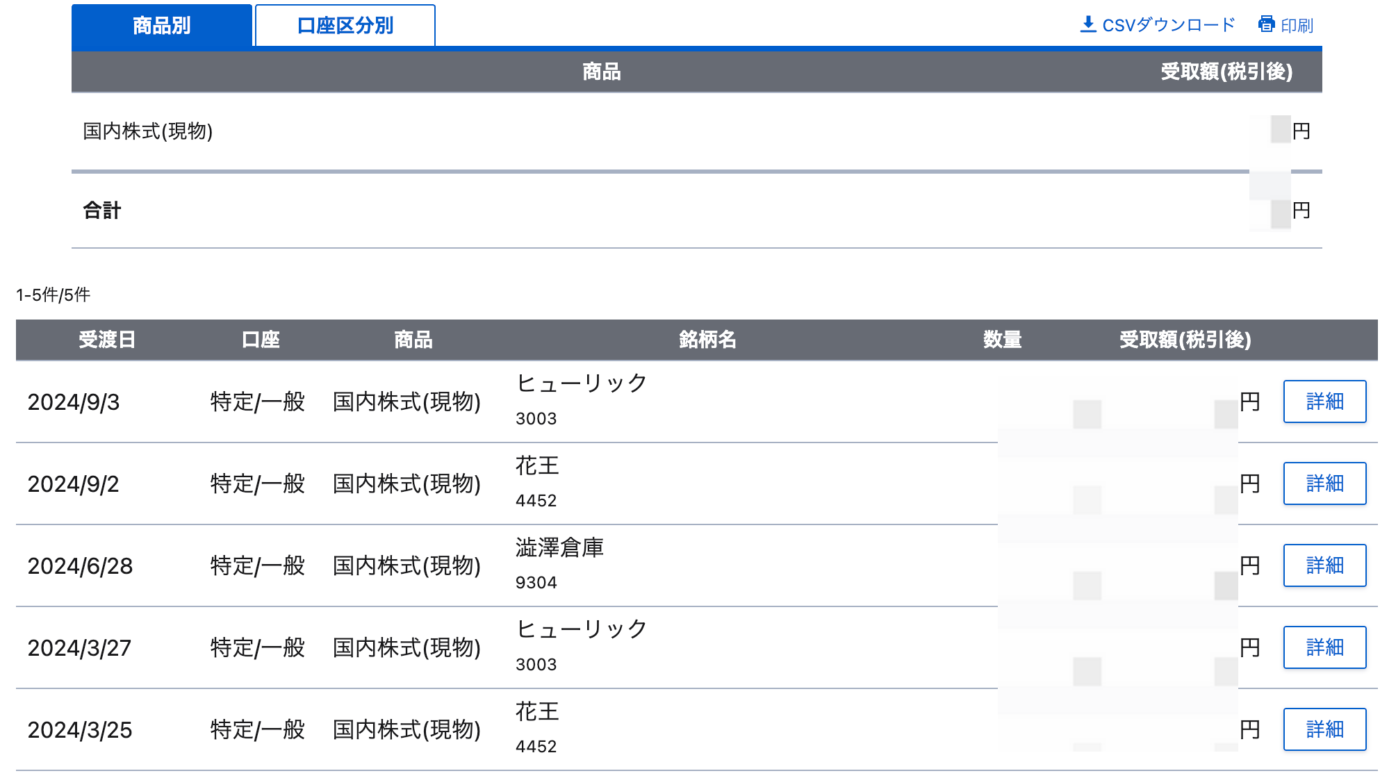1380x778 pixels.
Task: Click ヒューリック in the 2024/3/27 row
Action: 582,629
